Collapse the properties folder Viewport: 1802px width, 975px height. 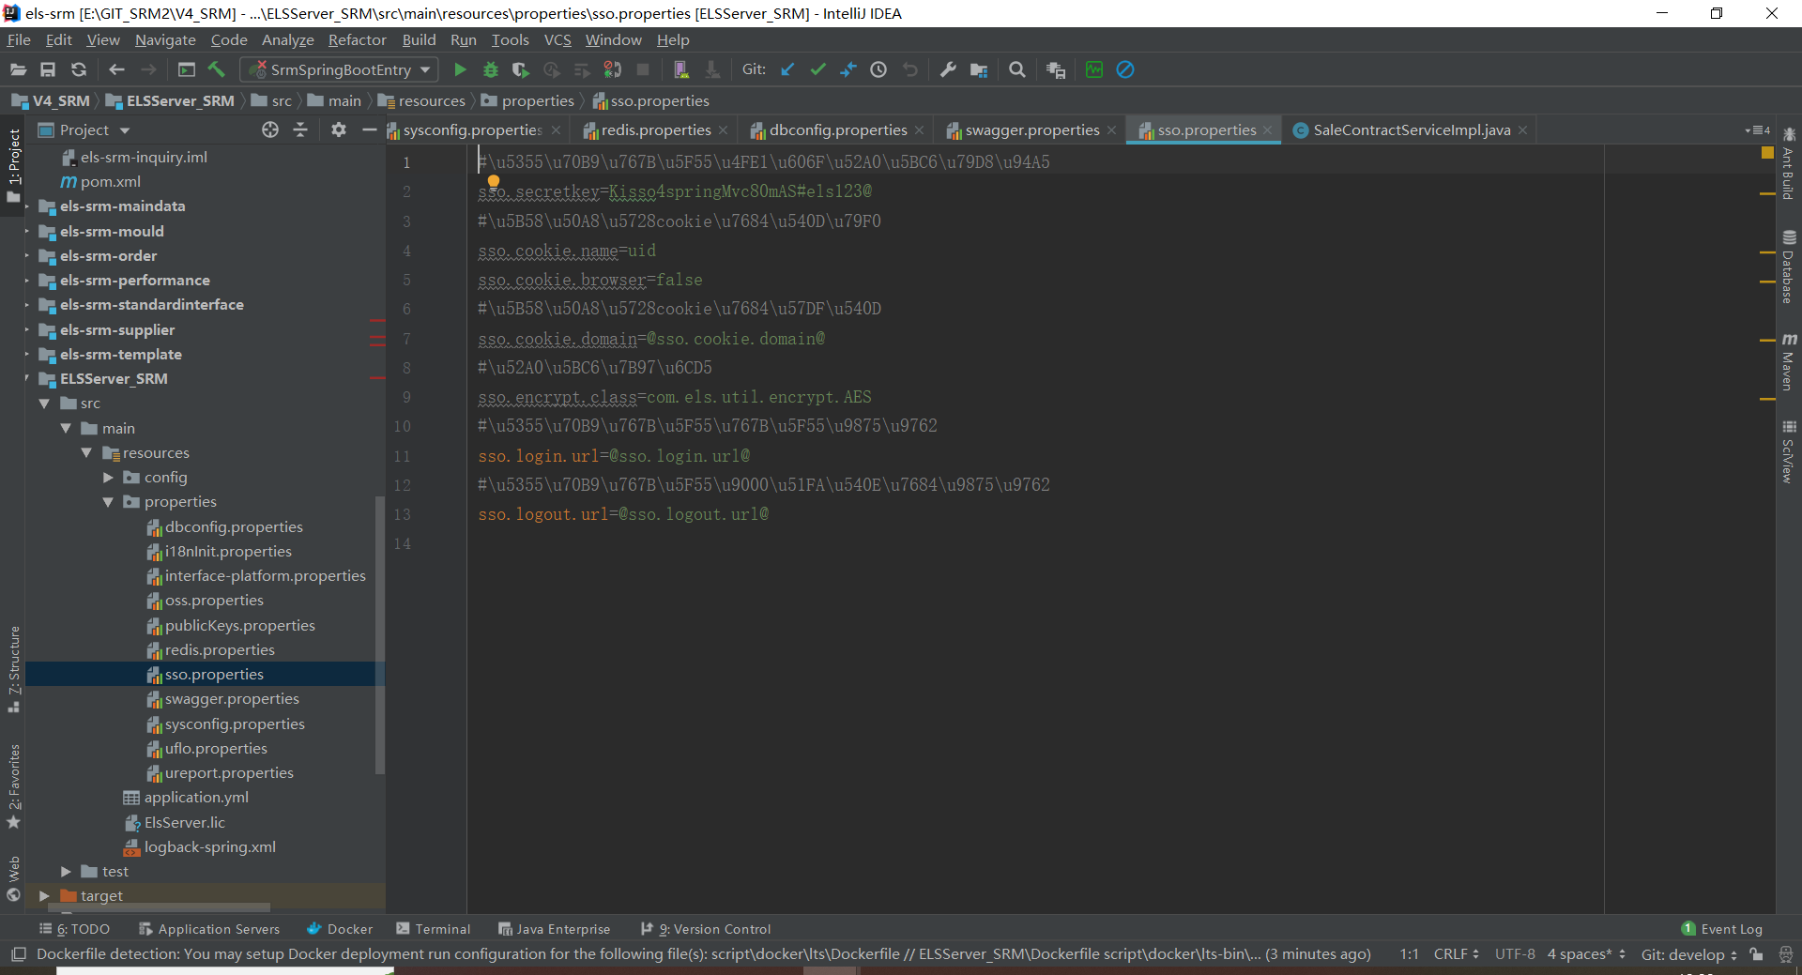click(x=108, y=502)
